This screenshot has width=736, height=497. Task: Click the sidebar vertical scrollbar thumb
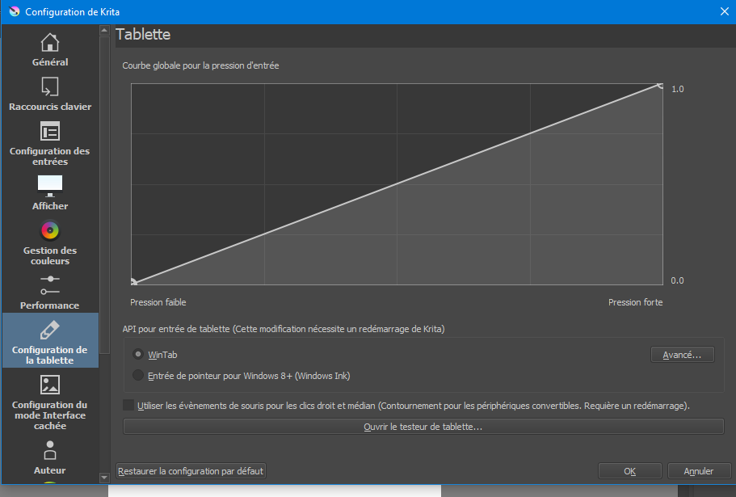click(104, 195)
